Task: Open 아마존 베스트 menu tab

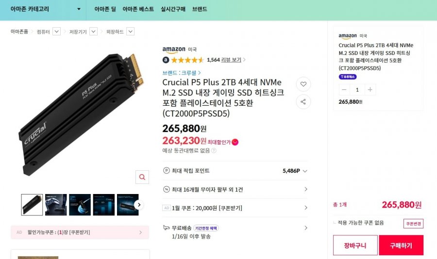Action: 138,9
